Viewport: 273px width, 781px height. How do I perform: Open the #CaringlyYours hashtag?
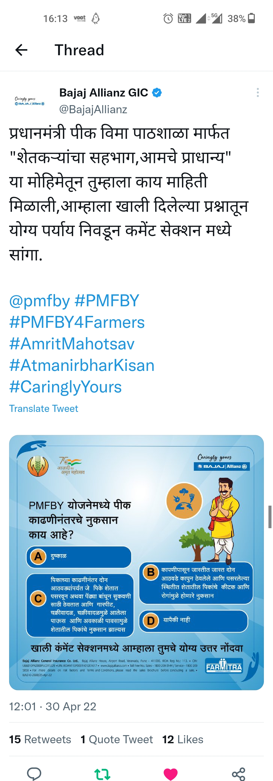point(65,387)
